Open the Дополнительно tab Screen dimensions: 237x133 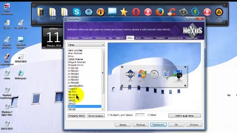click(175, 38)
